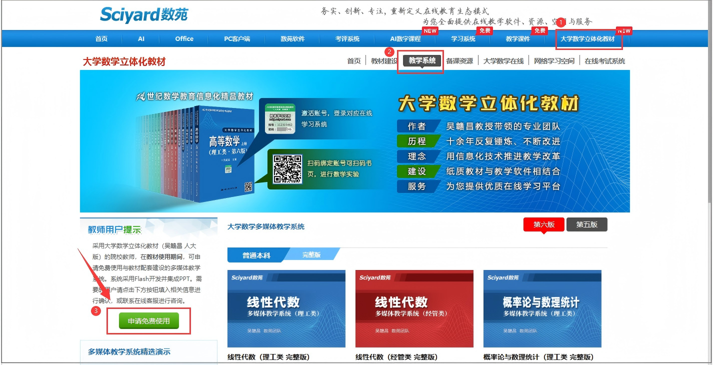Viewport: 713px width, 365px height.
Task: Click the 线性代数（经管类 完整版） title link
Action: tap(397, 357)
